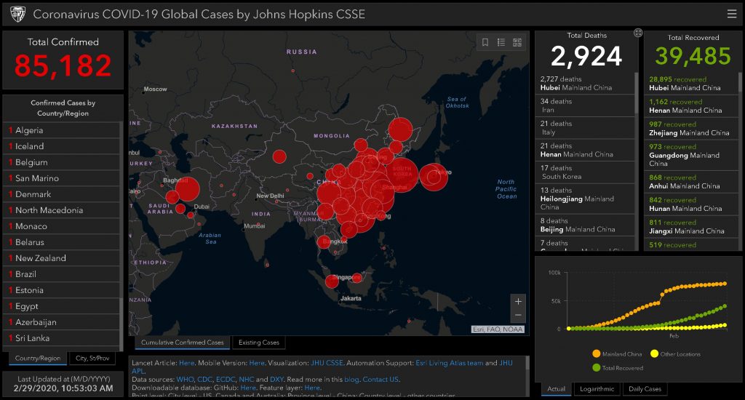The width and height of the screenshot is (745, 400).
Task: Select Algeria in the country list
Action: [61, 130]
